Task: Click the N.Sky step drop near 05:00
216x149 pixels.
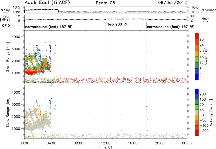Action: (58, 11)
